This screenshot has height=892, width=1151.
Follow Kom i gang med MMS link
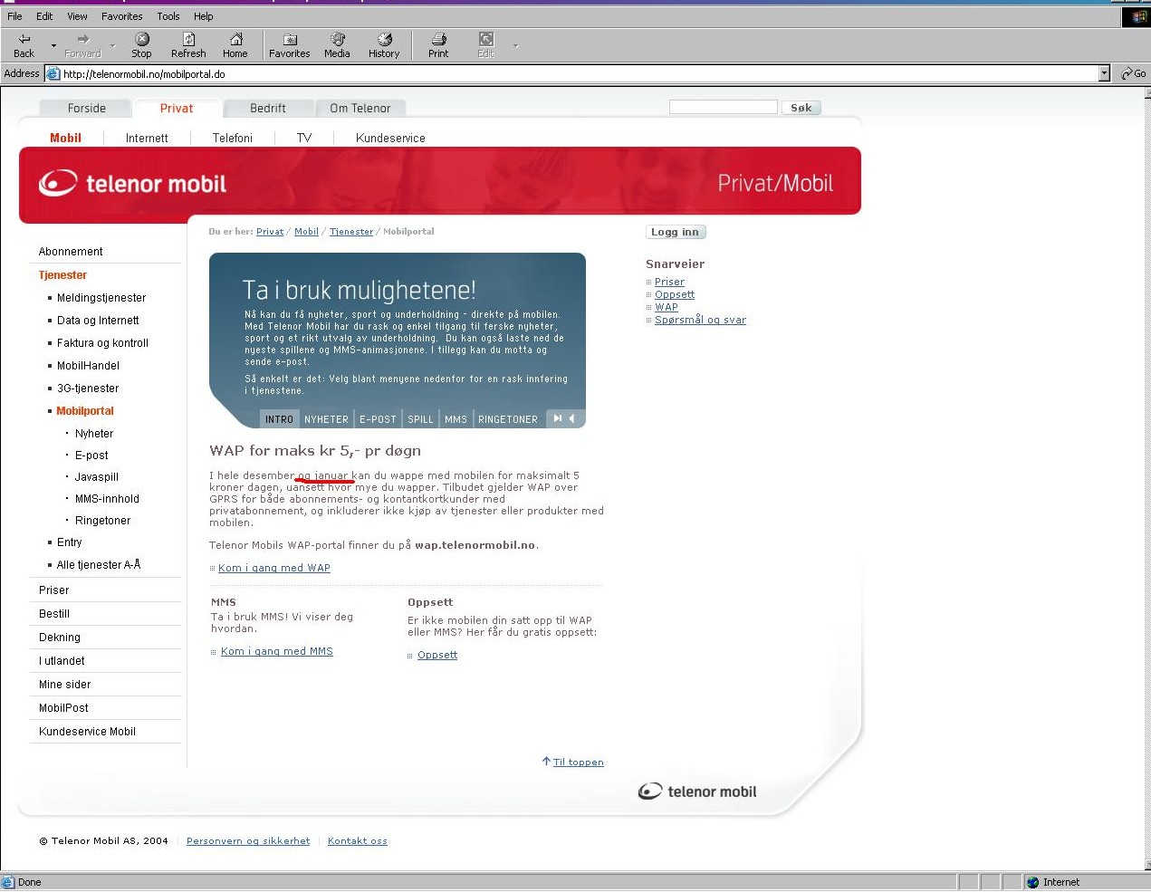(277, 651)
